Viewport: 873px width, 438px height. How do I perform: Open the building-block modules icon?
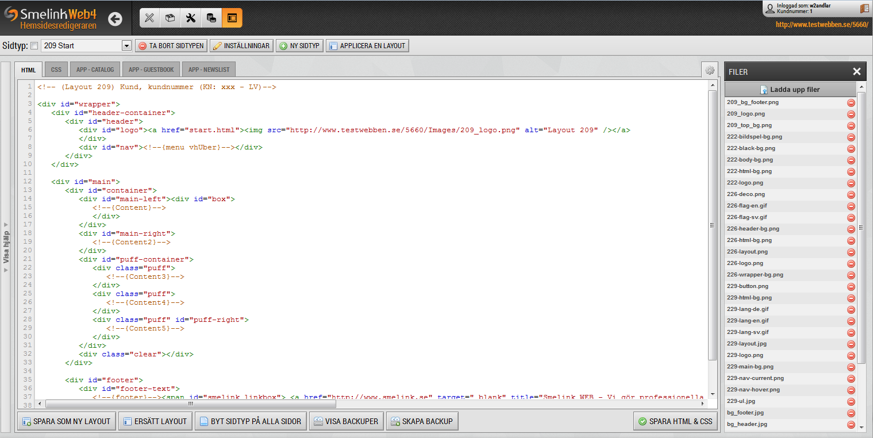coord(170,18)
